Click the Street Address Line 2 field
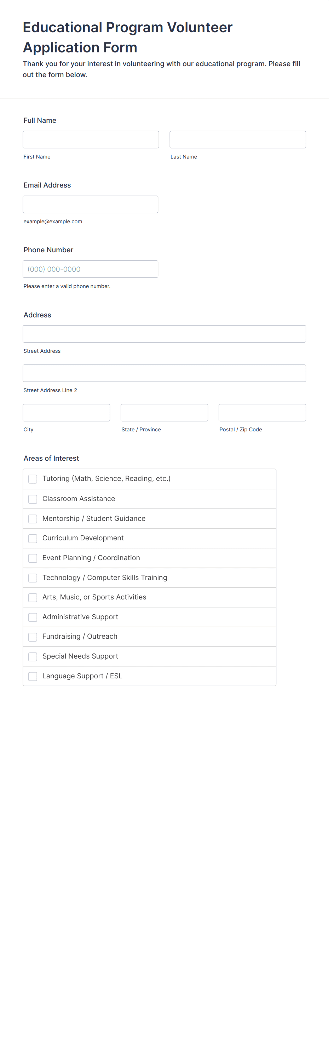329x1057 pixels. (x=164, y=373)
